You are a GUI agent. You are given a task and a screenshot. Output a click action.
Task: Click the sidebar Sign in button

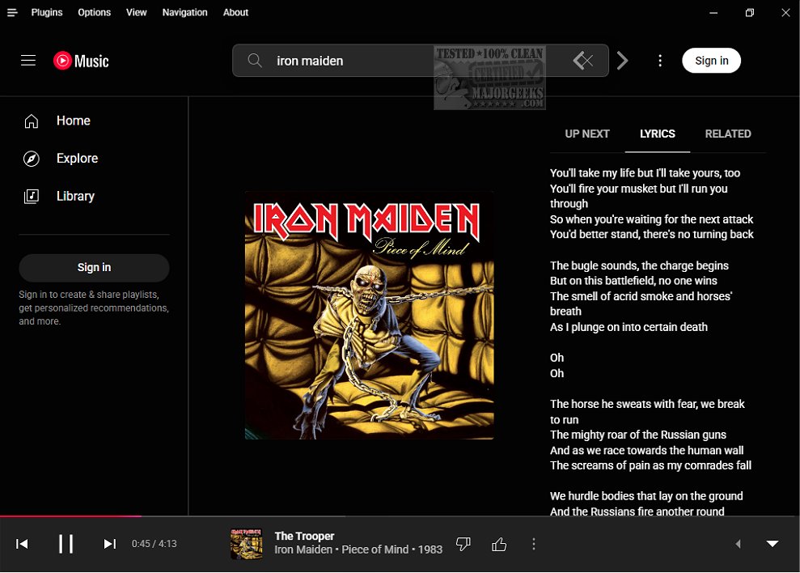click(x=94, y=268)
